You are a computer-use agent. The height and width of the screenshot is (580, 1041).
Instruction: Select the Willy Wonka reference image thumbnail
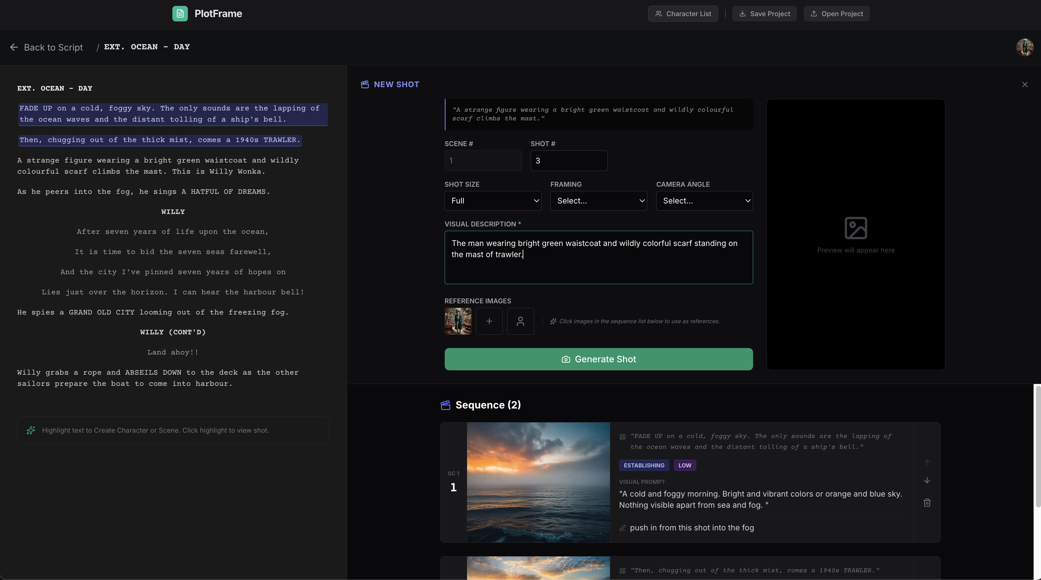pyautogui.click(x=458, y=321)
